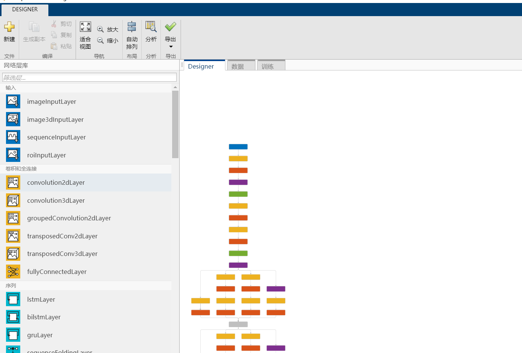Click the 生成副本 duplicate icon

(34, 27)
